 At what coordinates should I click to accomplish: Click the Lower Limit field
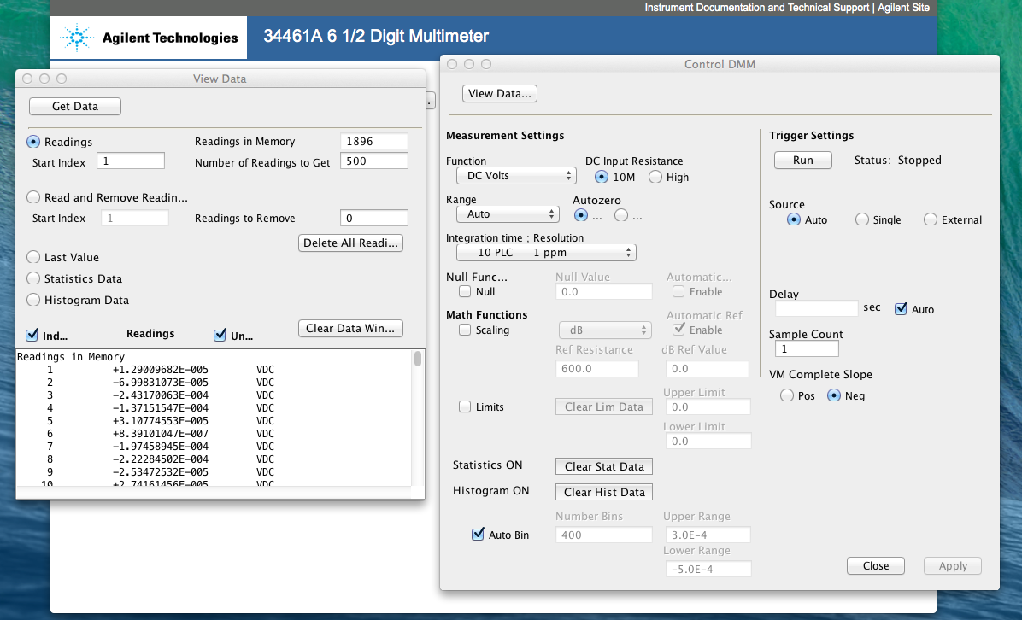708,441
